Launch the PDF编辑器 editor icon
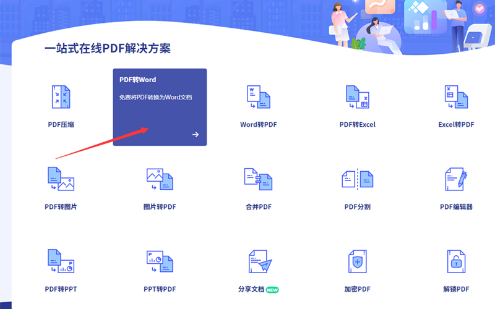The image size is (495, 309). coord(456,179)
